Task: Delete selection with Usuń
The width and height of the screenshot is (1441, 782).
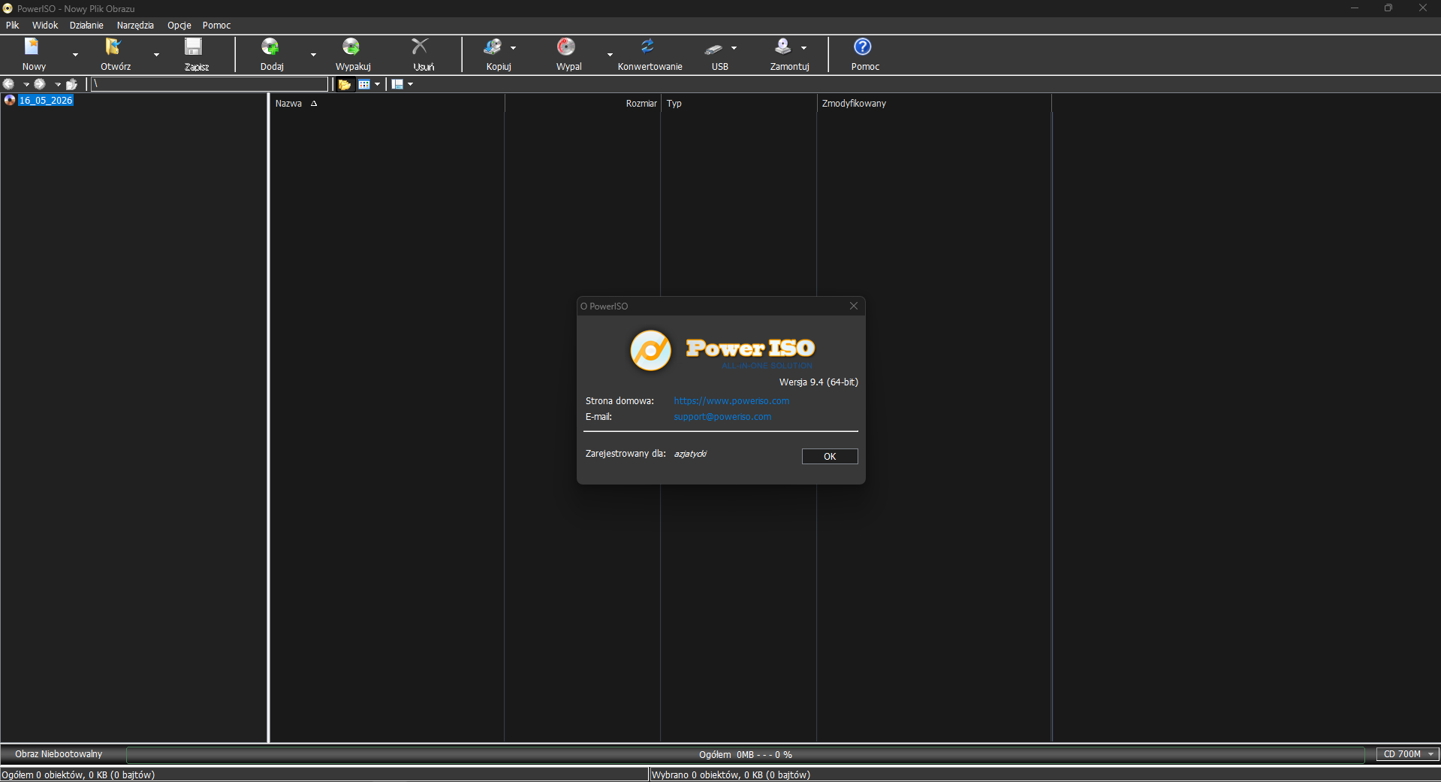Action: point(422,54)
